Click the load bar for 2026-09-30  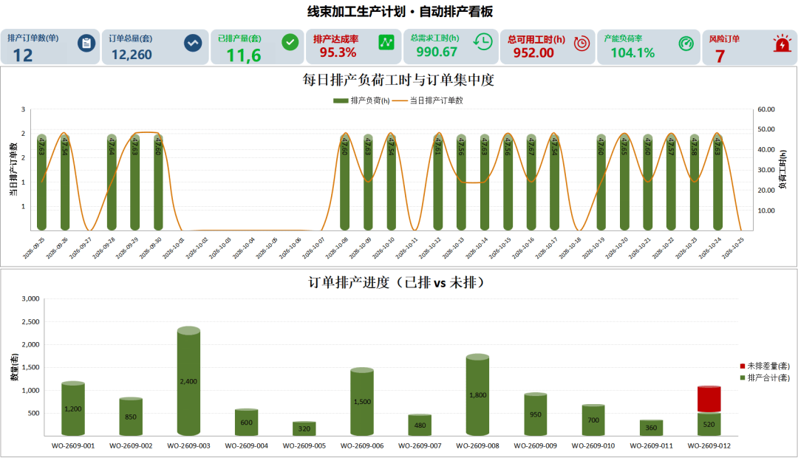(158, 182)
